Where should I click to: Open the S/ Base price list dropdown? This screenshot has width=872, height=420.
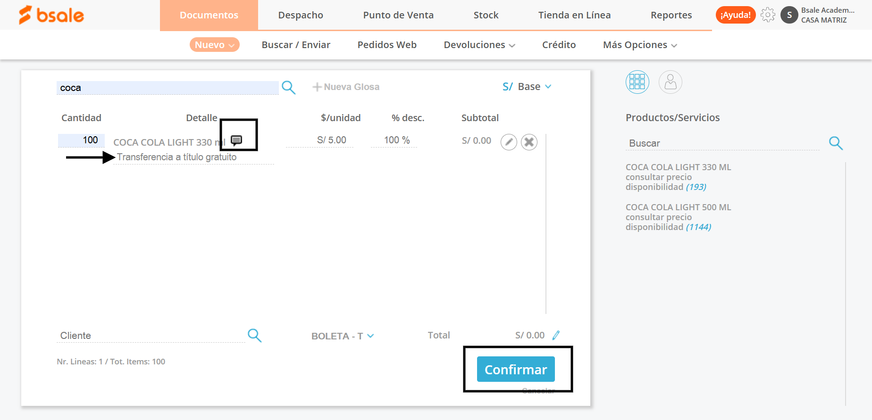(x=527, y=87)
